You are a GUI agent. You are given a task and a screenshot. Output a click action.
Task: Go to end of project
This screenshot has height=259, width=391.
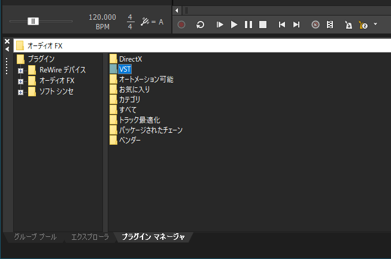coord(296,25)
